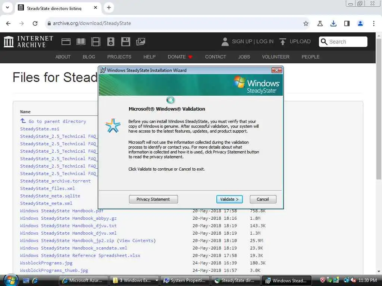Click the Validate button in the wizard
The height and width of the screenshot is (286, 382).
pyautogui.click(x=229, y=199)
